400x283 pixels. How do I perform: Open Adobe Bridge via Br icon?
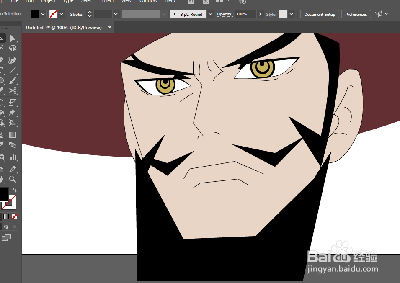191,2
